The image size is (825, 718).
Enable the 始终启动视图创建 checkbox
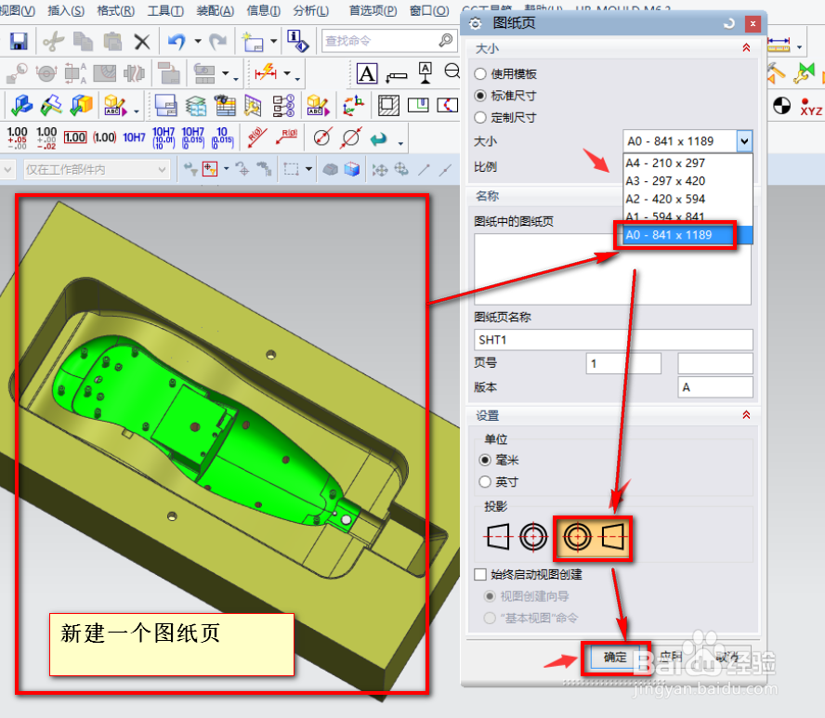479,574
